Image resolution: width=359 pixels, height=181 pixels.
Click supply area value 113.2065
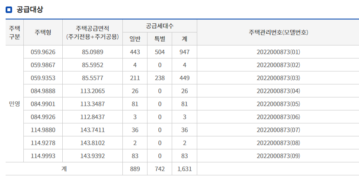pos(93,91)
